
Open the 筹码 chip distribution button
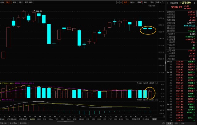point(139,2)
